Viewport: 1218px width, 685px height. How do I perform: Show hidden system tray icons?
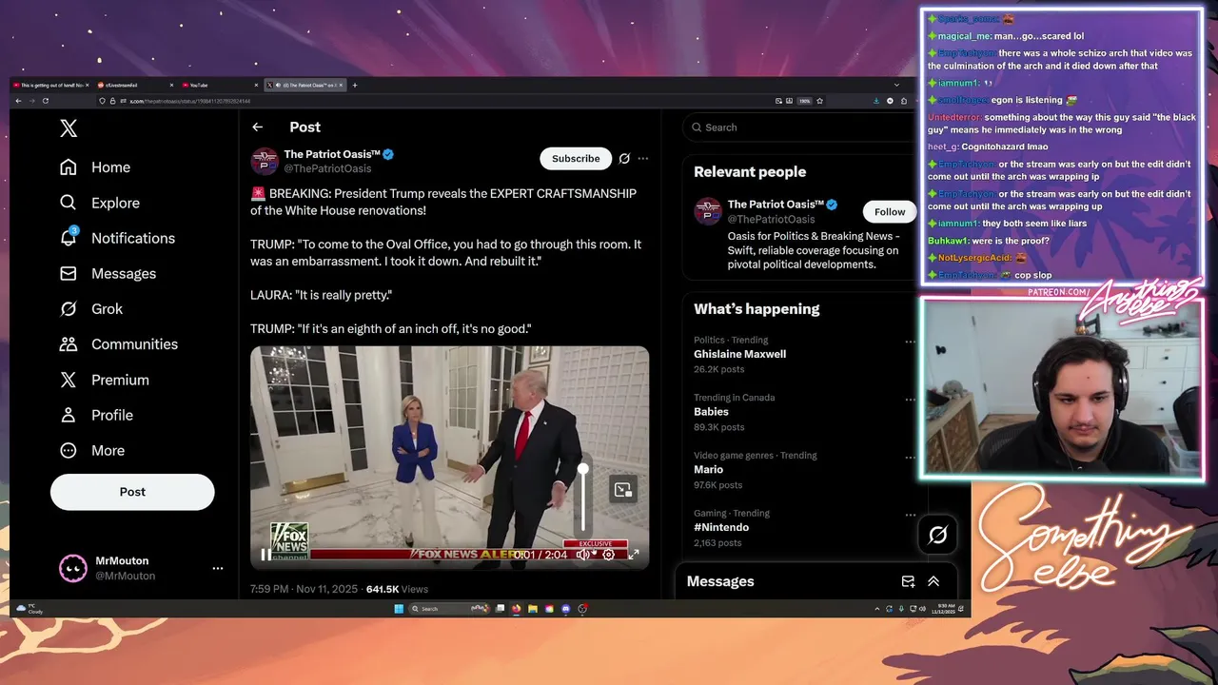(877, 609)
